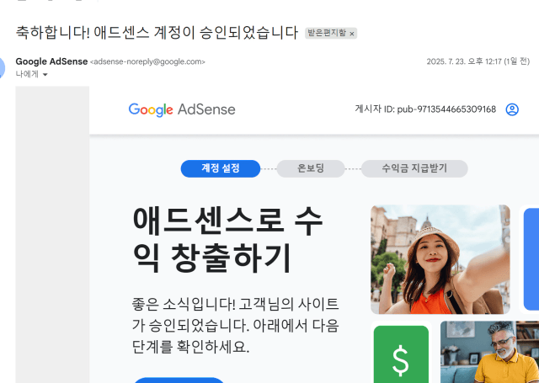539x383 pixels.
Task: Select the 계정 설정 step
Action: 221,168
